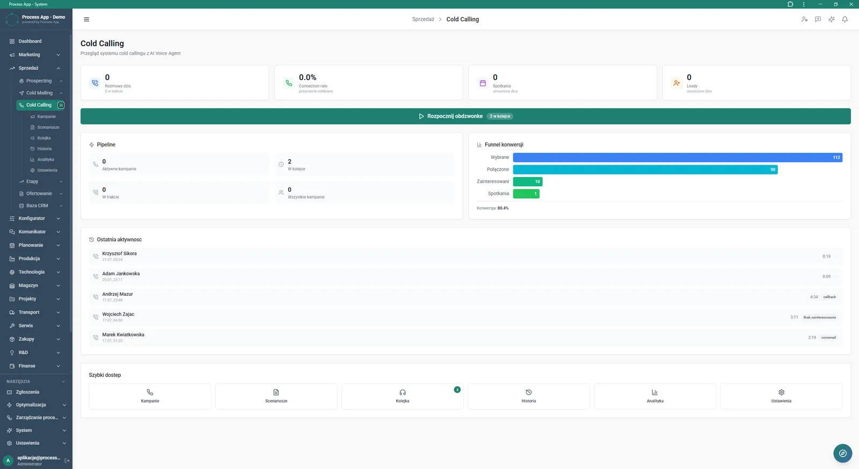
Task: Expand the Ofertowanie submenu chevron
Action: pos(61,194)
